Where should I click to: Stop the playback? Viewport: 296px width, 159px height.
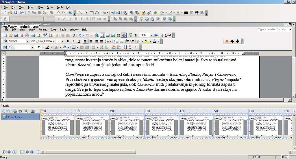pos(14,152)
